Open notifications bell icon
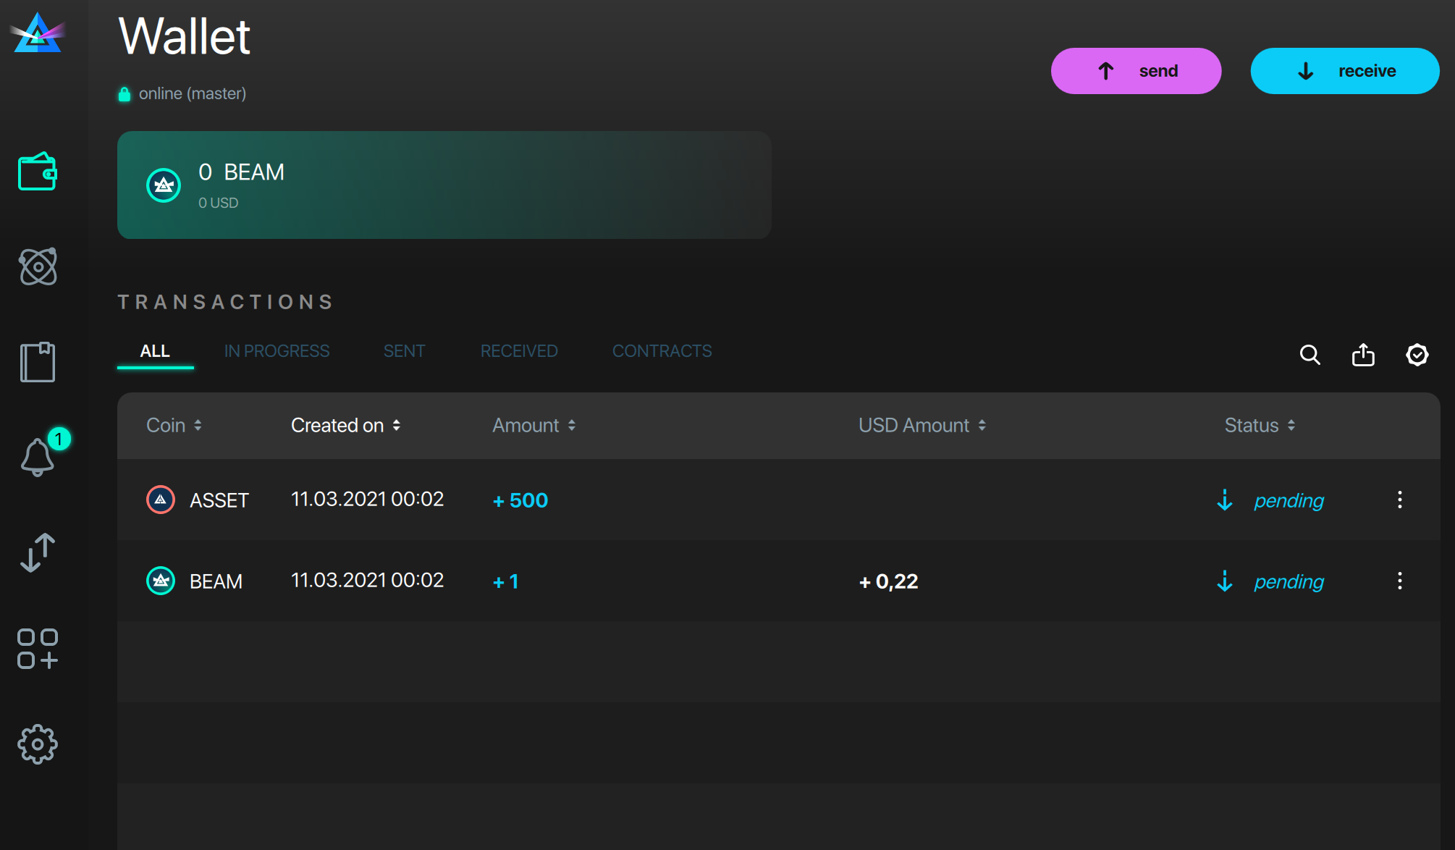 pyautogui.click(x=38, y=458)
